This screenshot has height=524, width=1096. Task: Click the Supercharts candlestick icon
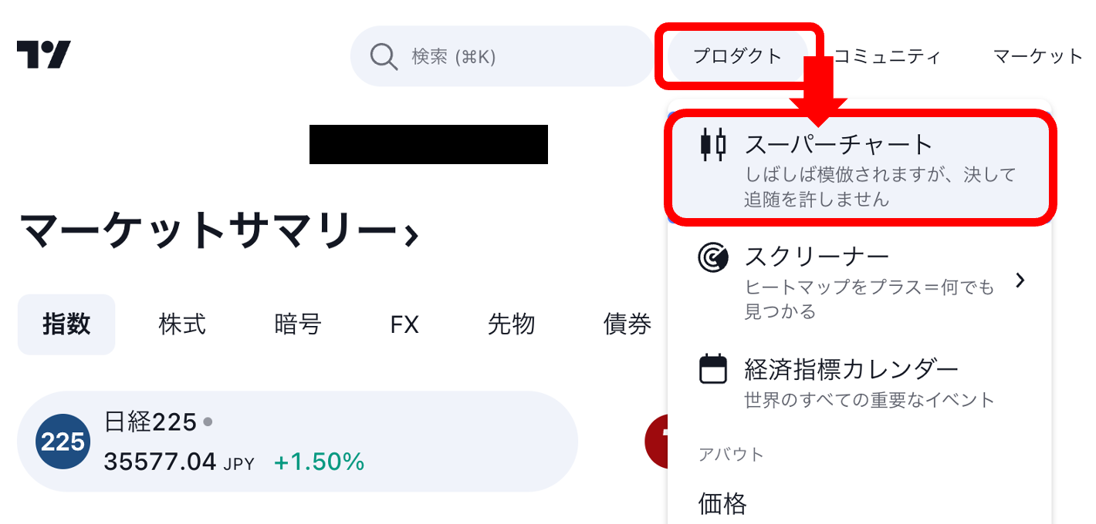712,145
